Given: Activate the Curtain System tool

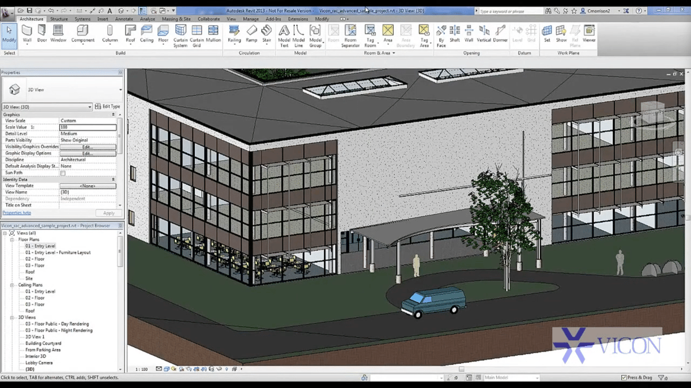Looking at the screenshot, I should (x=180, y=36).
